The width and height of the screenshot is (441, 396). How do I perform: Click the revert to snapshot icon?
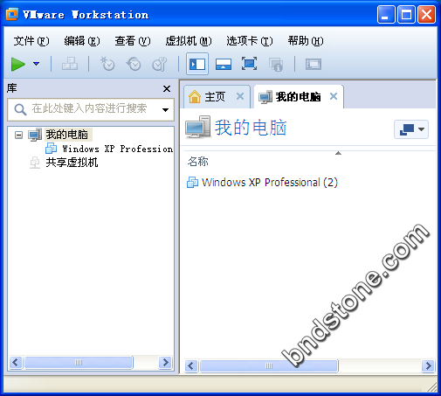[x=134, y=64]
